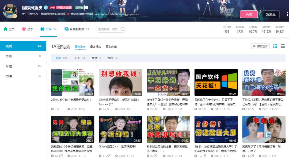Open the 国产软件天花板 video thumbnail
The width and height of the screenshot is (289, 160).
(x=216, y=82)
